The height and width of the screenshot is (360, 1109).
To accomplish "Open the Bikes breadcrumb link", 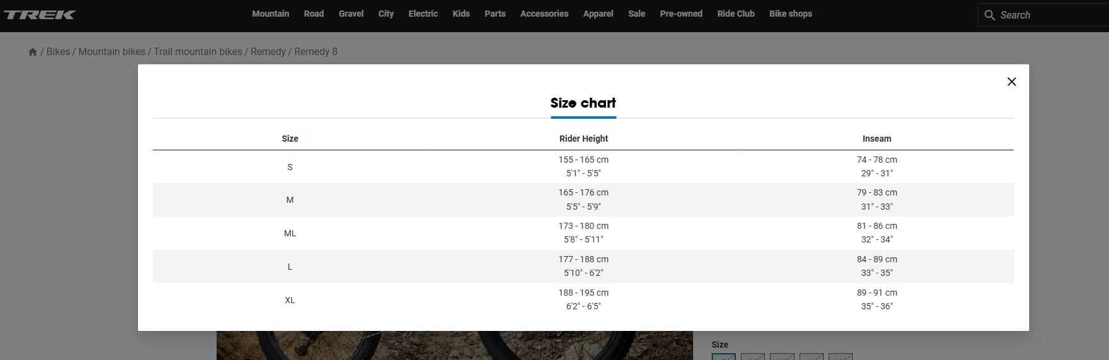I will (58, 52).
